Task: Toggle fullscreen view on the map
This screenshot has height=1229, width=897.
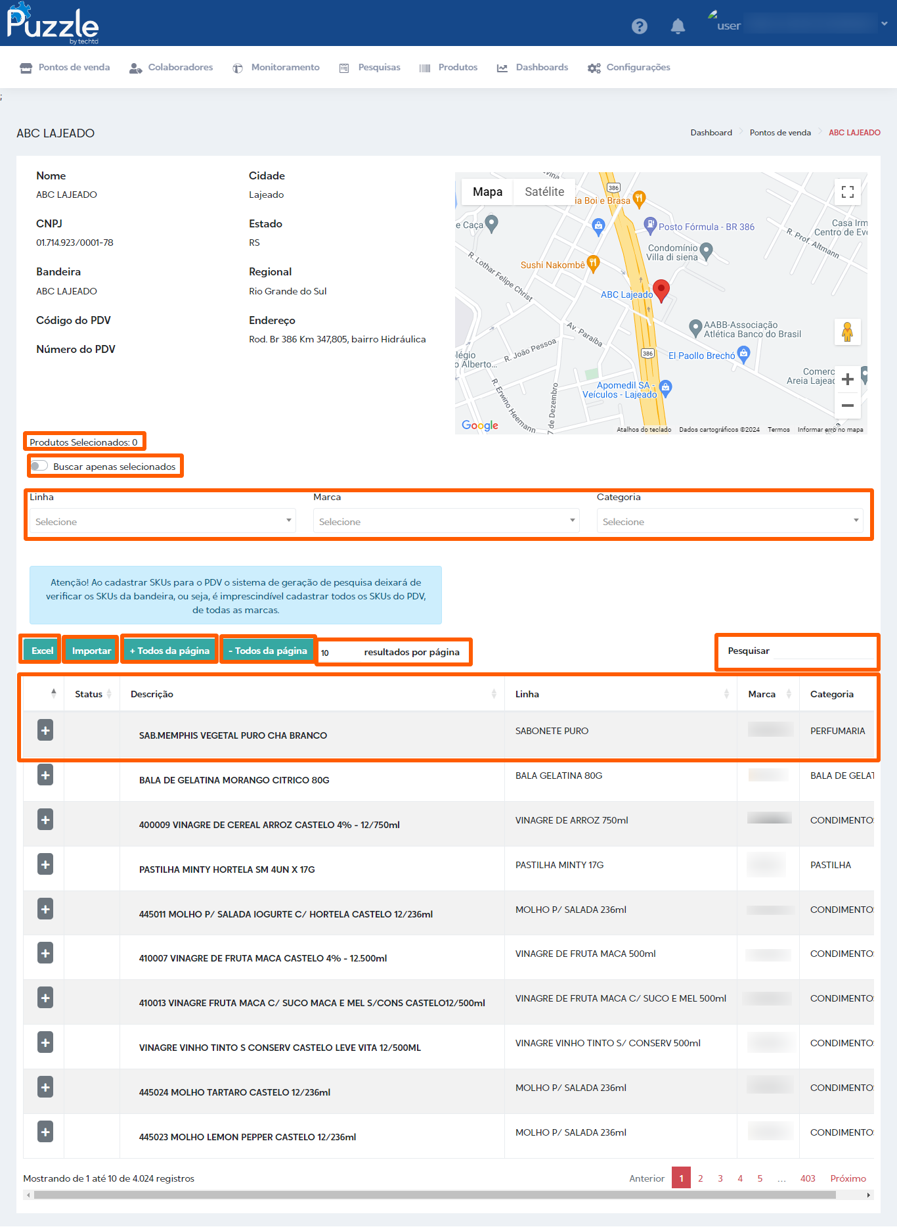Action: 848,192
